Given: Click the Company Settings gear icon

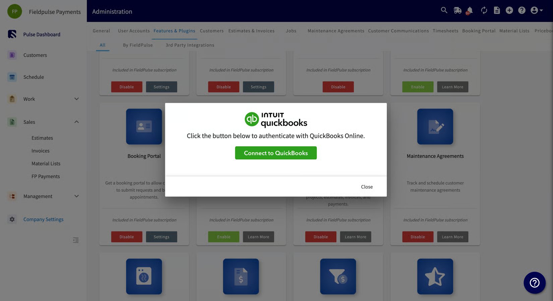Looking at the screenshot, I should 12,219.
